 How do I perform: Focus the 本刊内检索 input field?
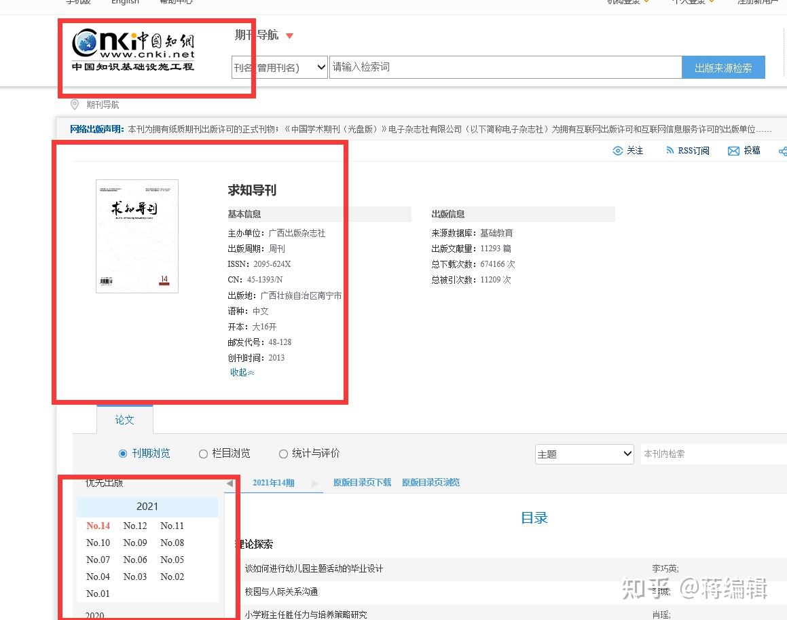pyautogui.click(x=714, y=454)
